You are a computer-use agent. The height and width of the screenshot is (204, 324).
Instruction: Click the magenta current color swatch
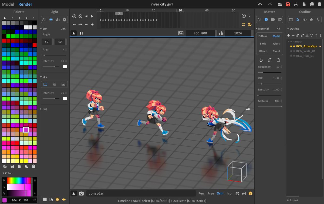click(5, 200)
